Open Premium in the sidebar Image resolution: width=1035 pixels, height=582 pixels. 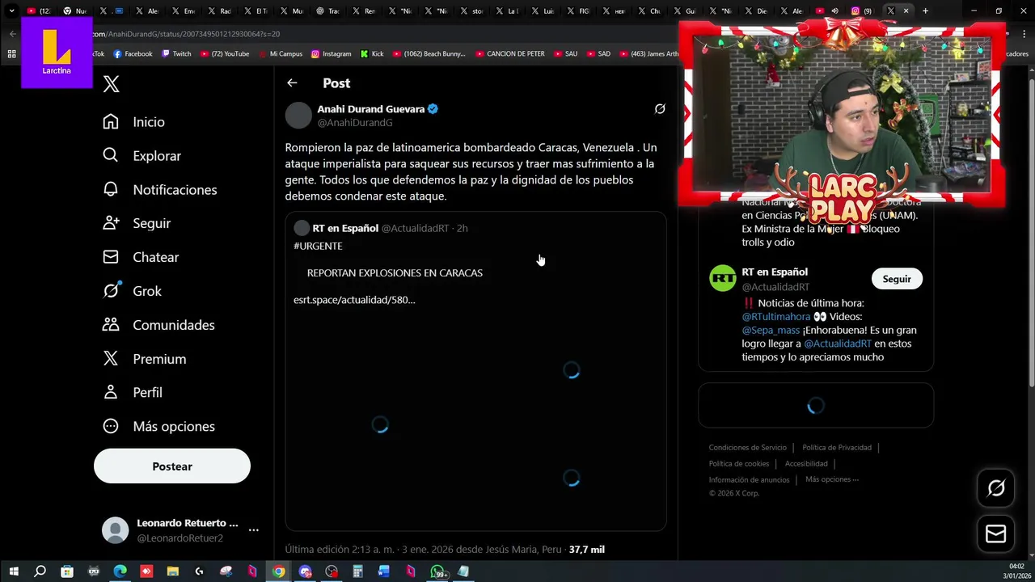(145, 359)
